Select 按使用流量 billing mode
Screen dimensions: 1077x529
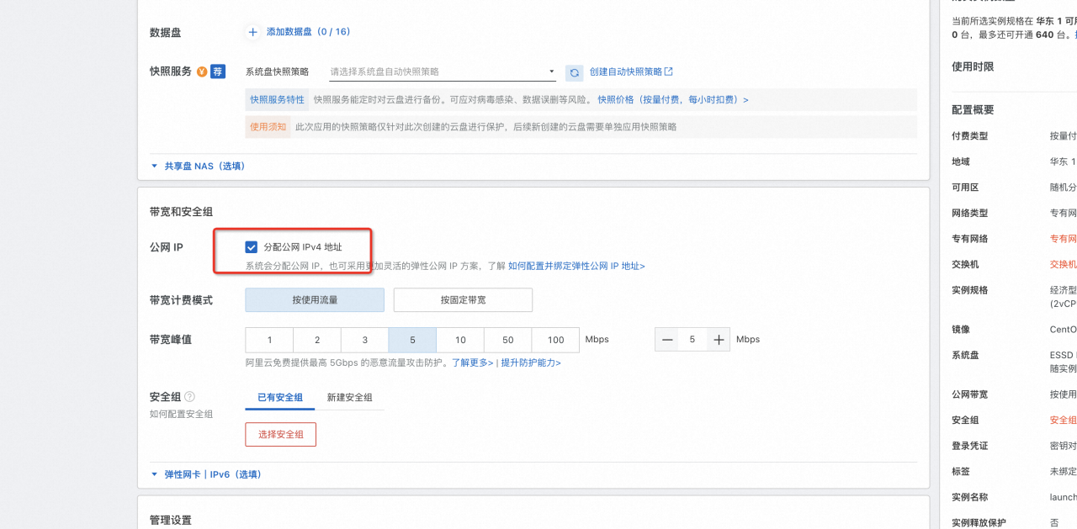coord(315,300)
